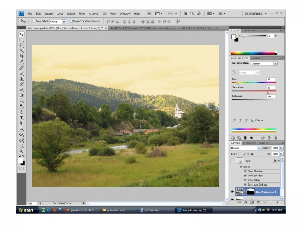This screenshot has height=230, width=306.
Task: Enable Show Transform Controls checkbox
Action: pyautogui.click(x=71, y=21)
